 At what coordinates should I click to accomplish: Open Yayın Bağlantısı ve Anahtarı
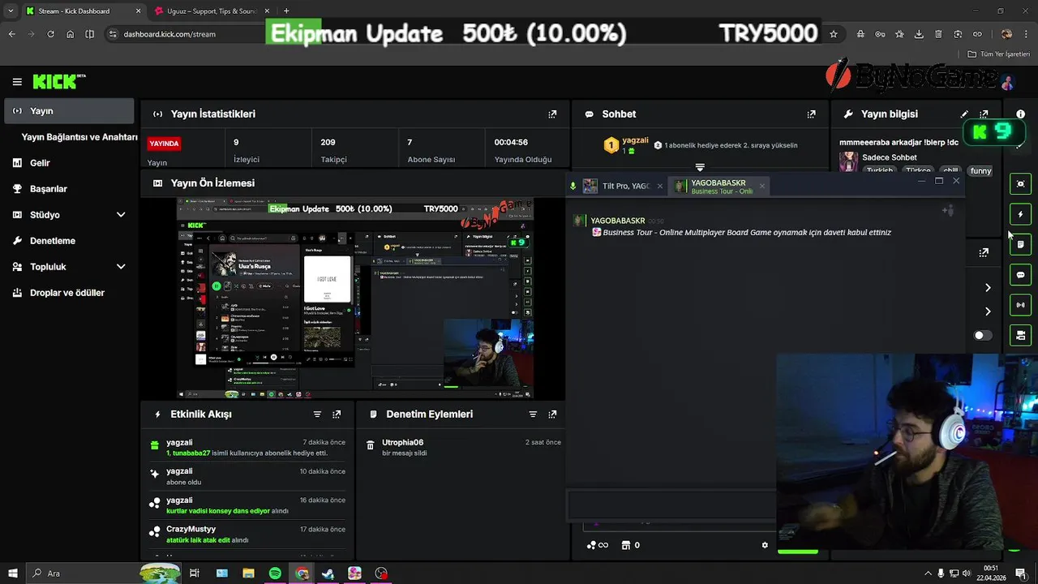click(x=79, y=137)
